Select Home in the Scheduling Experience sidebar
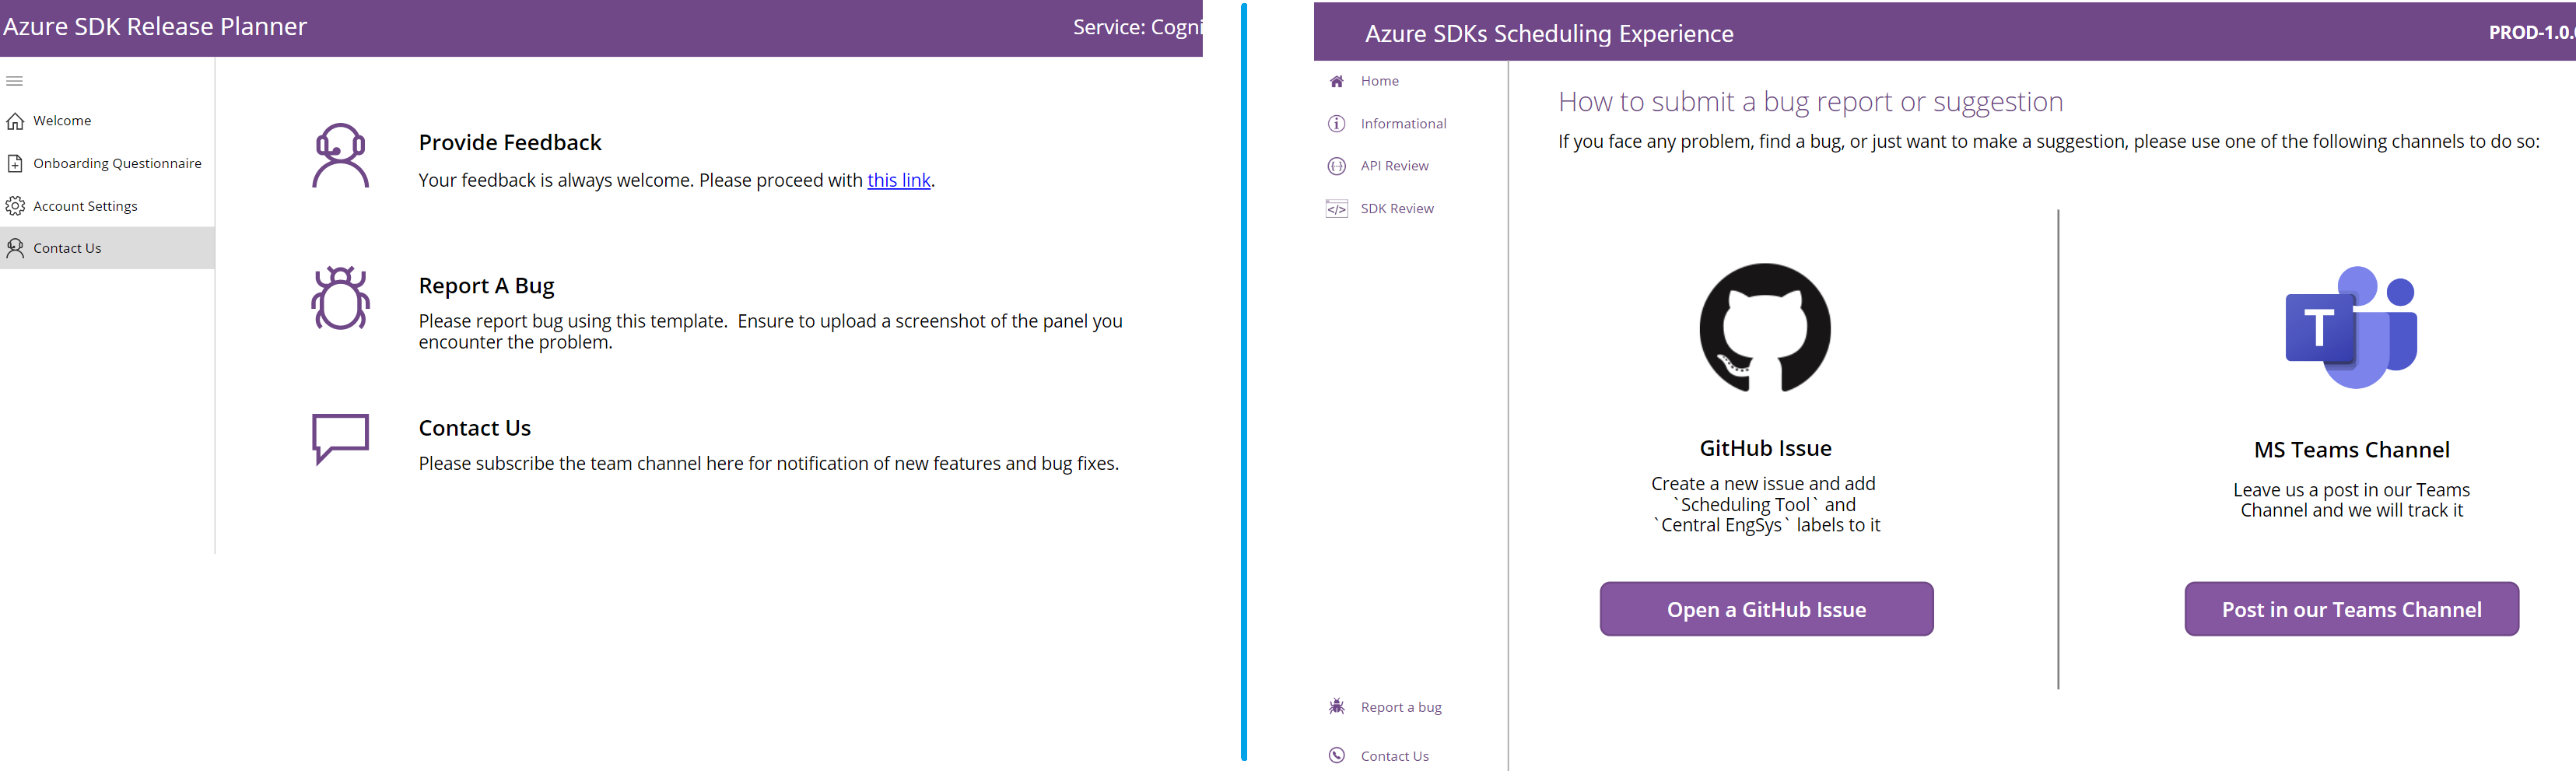 pos(1379,81)
